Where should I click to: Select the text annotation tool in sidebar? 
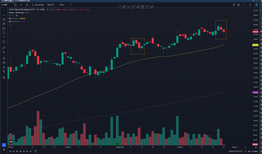point(4,37)
